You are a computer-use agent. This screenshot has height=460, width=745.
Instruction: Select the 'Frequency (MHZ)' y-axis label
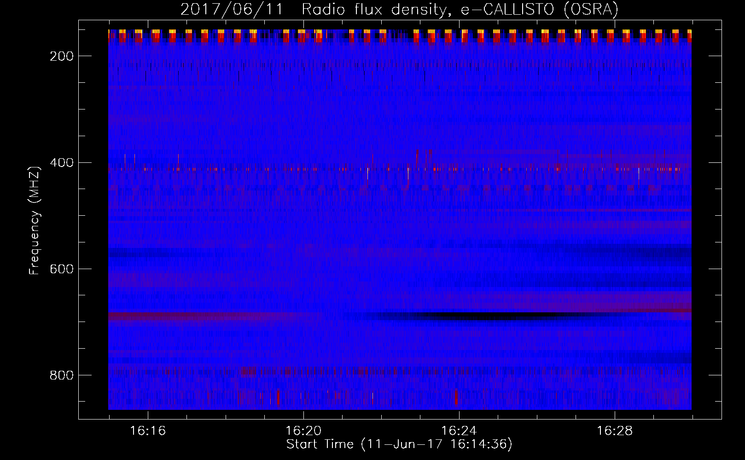[35, 220]
